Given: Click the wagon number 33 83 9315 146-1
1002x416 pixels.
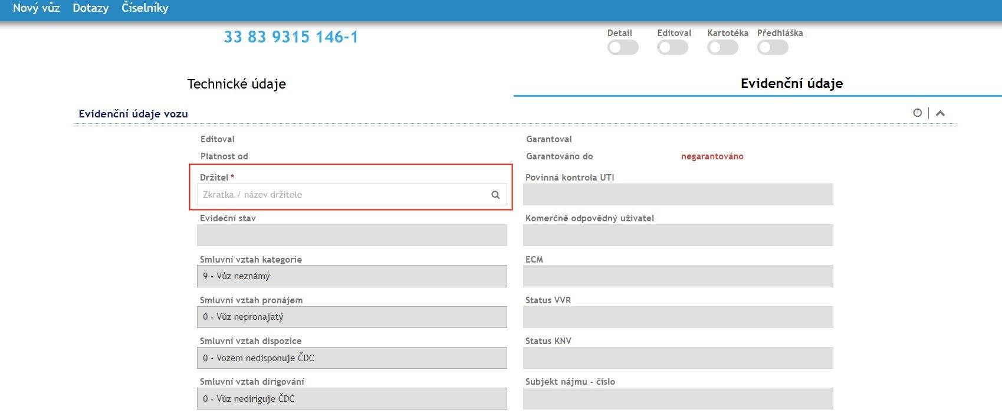Looking at the screenshot, I should click(291, 37).
